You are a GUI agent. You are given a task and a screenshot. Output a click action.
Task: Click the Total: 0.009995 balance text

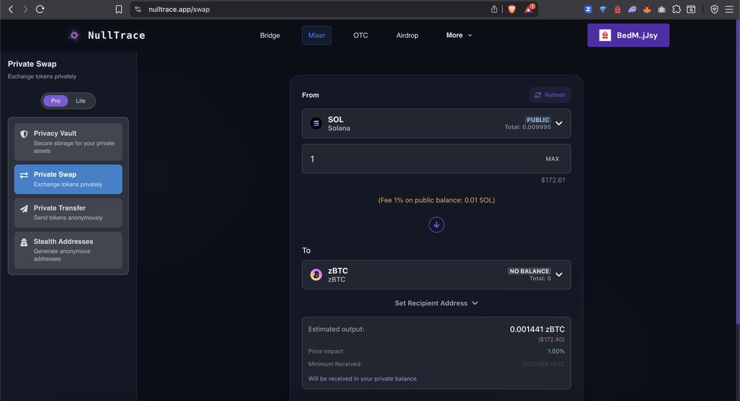528,127
